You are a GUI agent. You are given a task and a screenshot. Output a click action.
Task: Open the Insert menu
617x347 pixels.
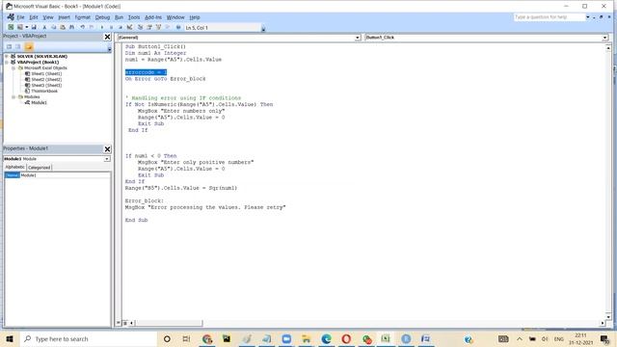[65, 17]
